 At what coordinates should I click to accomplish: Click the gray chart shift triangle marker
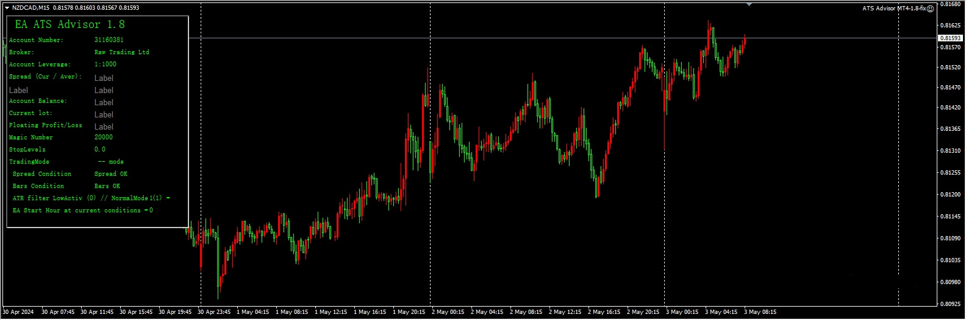[x=749, y=4]
